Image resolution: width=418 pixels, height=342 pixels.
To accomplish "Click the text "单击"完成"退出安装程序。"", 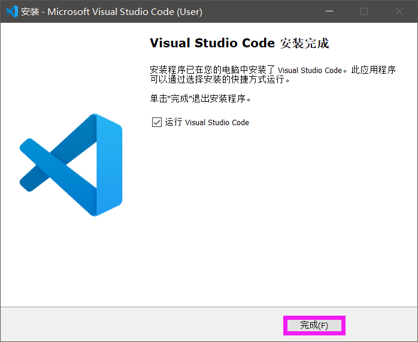I will pyautogui.click(x=201, y=99).
